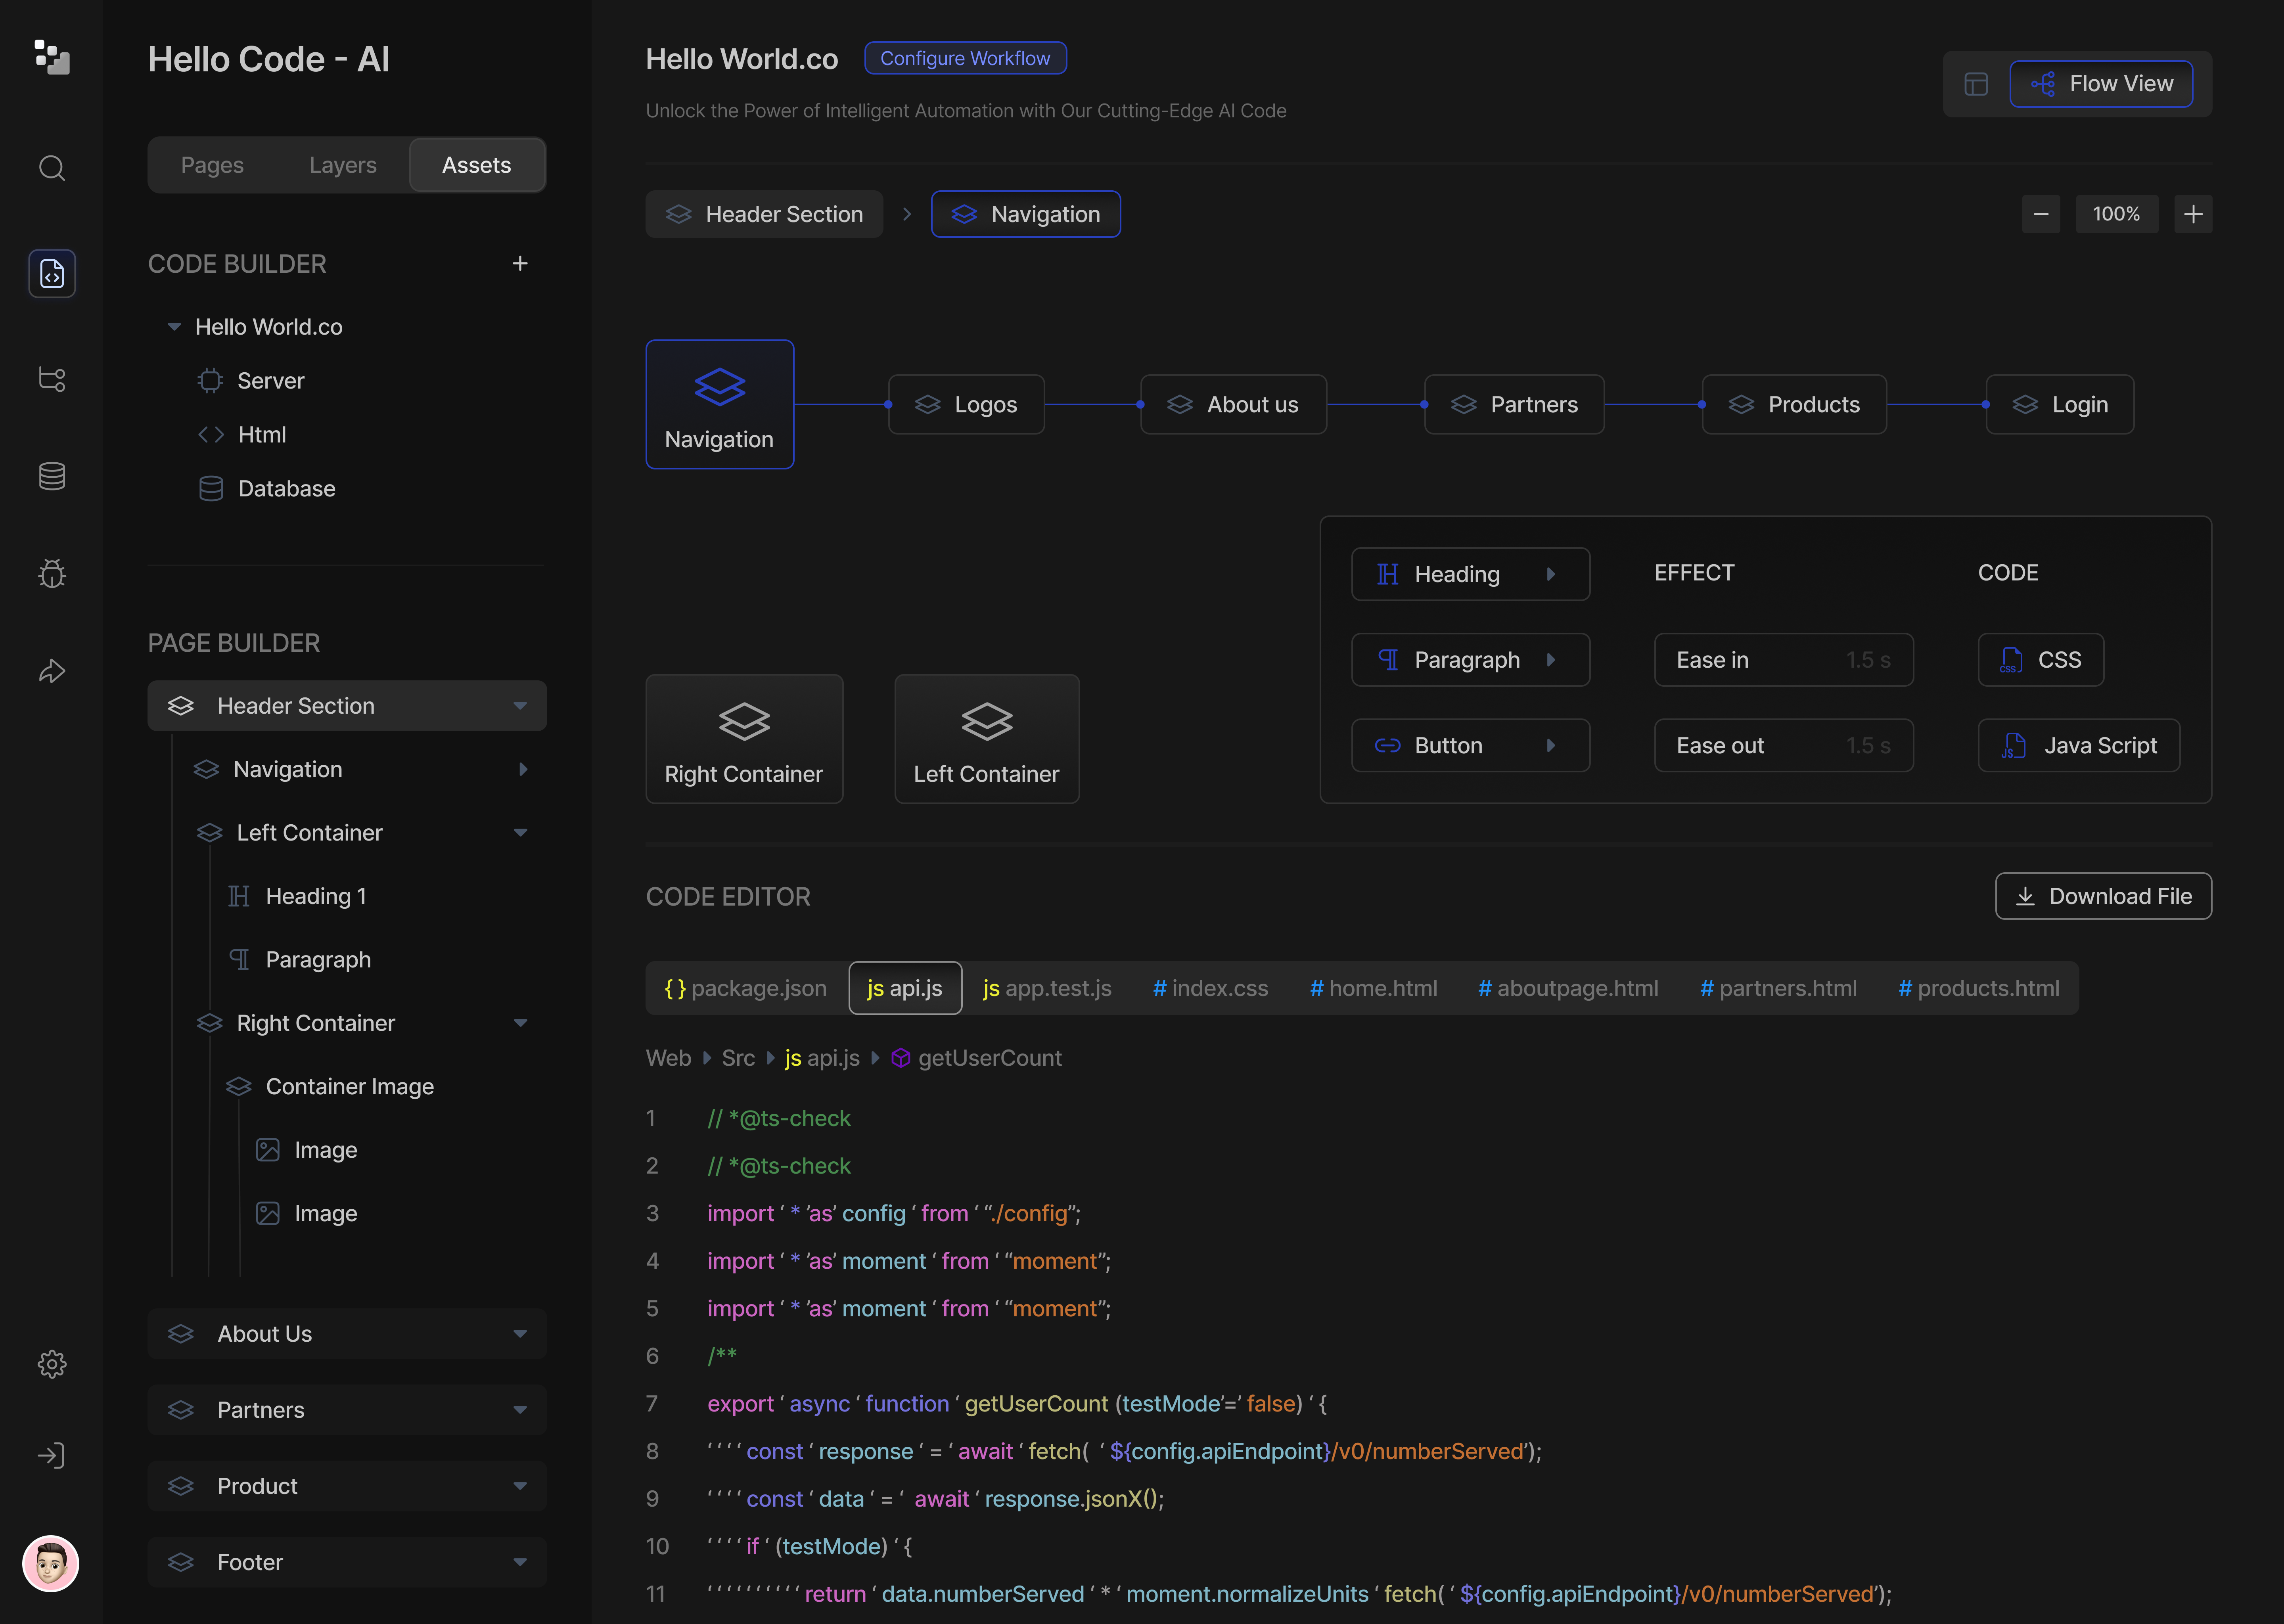Click the plus icon next to CODE BUILDER
Image resolution: width=2284 pixels, height=1624 pixels.
520,263
